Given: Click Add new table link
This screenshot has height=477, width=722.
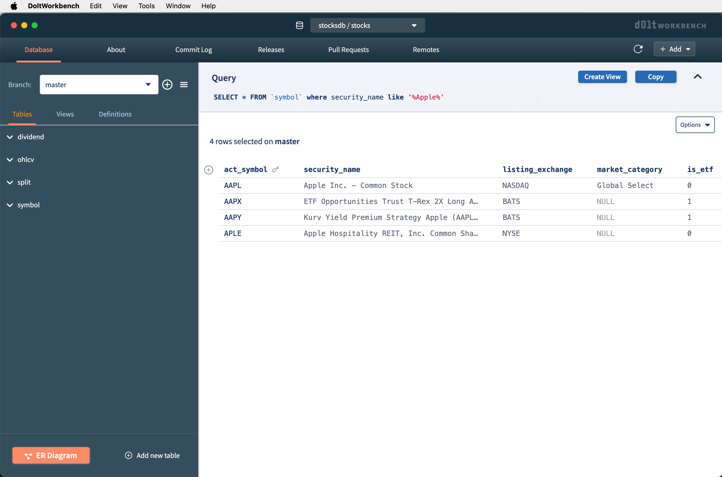Looking at the screenshot, I should coord(152,455).
